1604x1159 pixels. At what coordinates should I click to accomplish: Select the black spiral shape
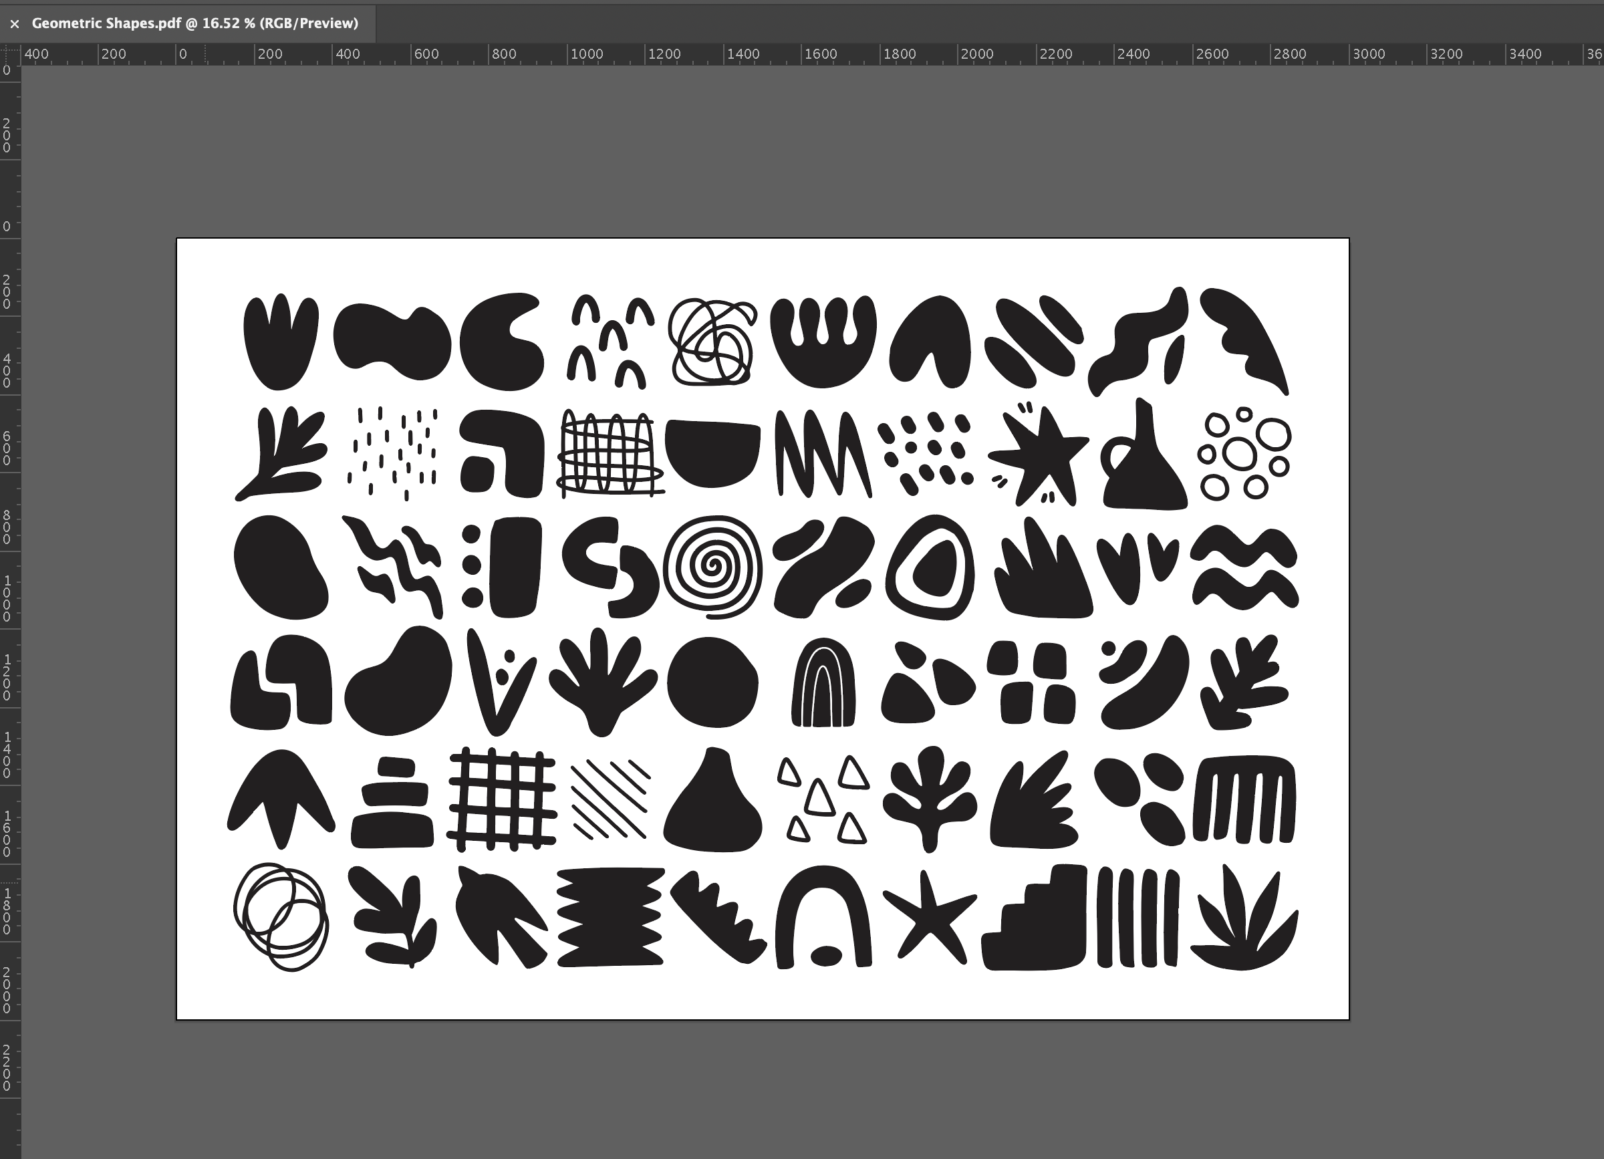click(x=713, y=566)
